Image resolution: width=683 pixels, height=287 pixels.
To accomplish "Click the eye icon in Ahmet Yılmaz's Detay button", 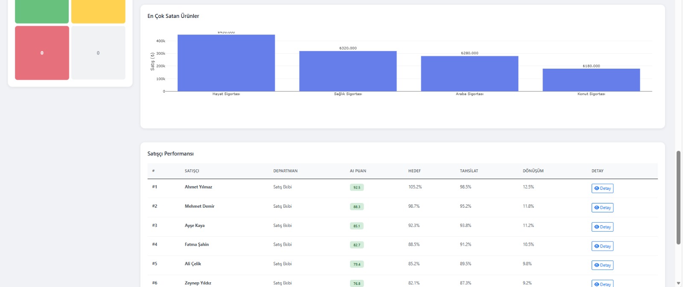I will (597, 188).
